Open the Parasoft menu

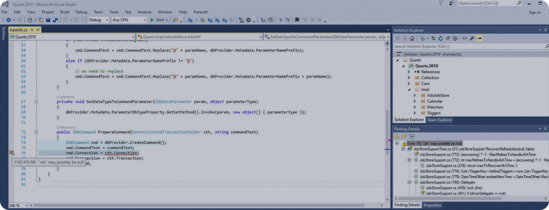point(201,11)
